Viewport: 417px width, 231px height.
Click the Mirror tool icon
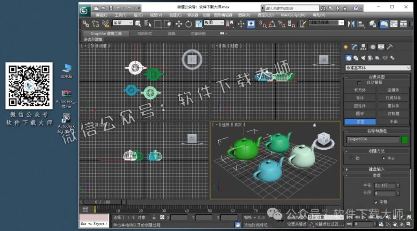[x=351, y=24]
